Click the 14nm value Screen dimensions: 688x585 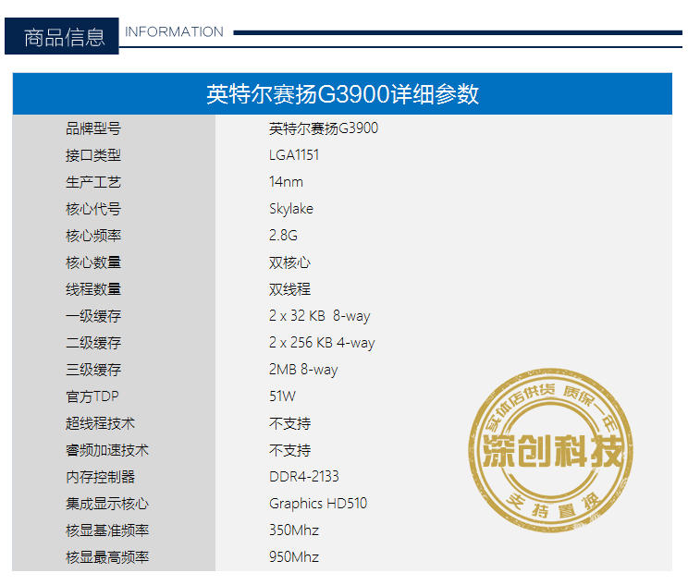286,182
